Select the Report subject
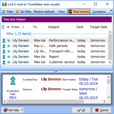This screenshot has height=114, width=114. click(54, 57)
